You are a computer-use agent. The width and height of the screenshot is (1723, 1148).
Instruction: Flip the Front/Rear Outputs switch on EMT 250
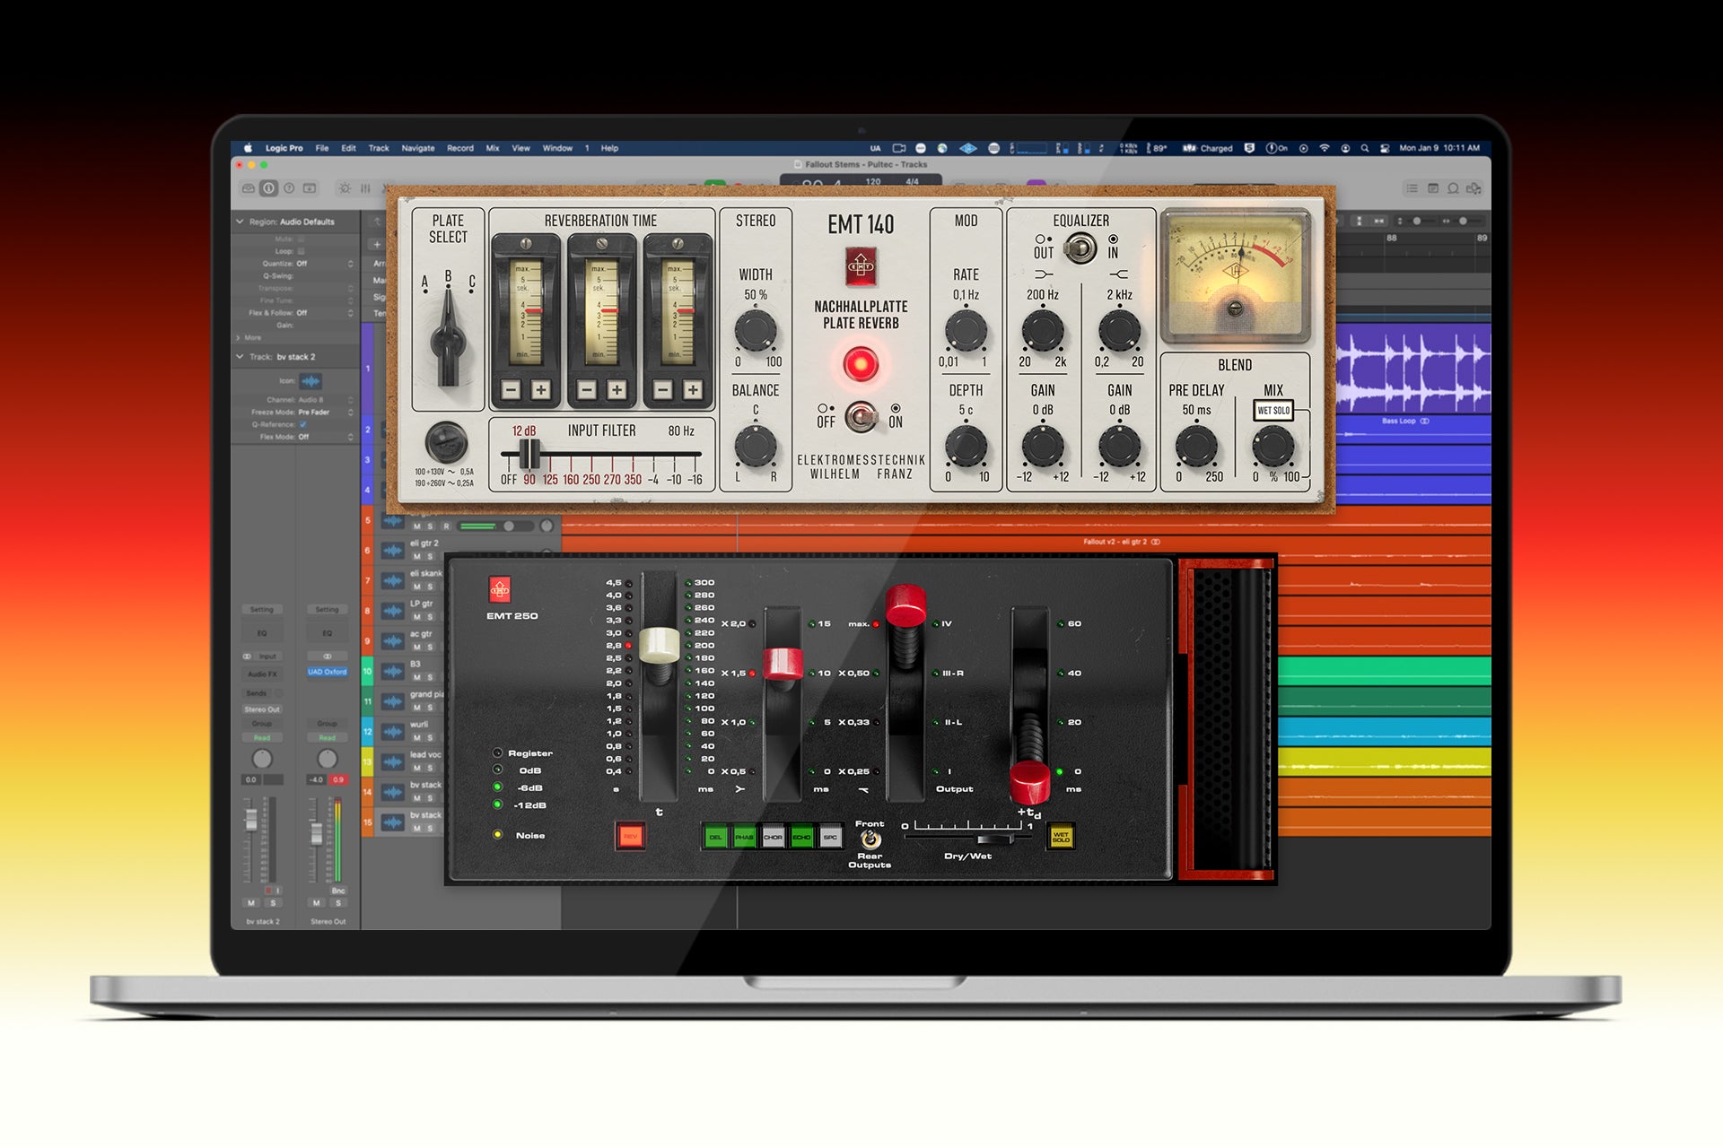coord(870,839)
